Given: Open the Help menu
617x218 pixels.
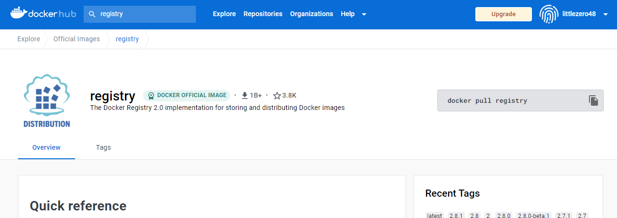Looking at the screenshot, I should [347, 14].
